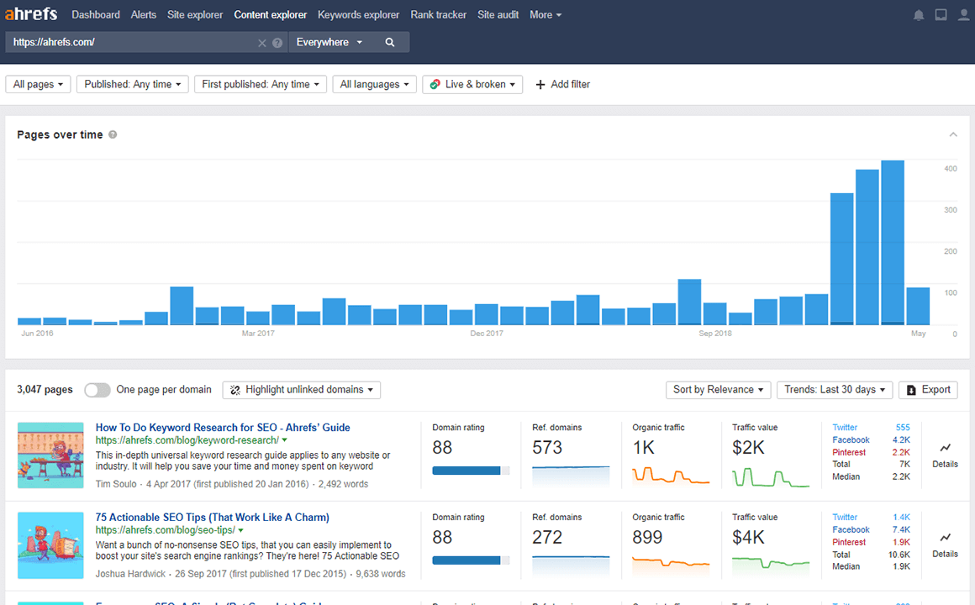Screen dimensions: 975x605
Task: Open the How To Do Keyword Research link
Action: click(223, 428)
